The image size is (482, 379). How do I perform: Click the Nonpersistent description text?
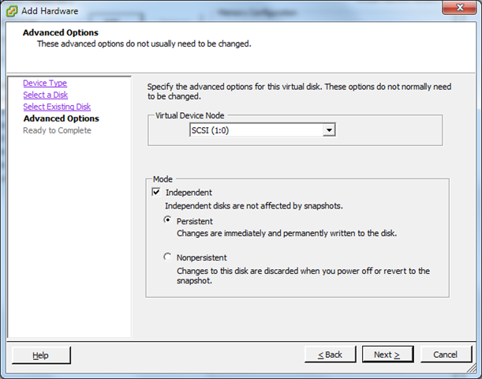coord(303,276)
